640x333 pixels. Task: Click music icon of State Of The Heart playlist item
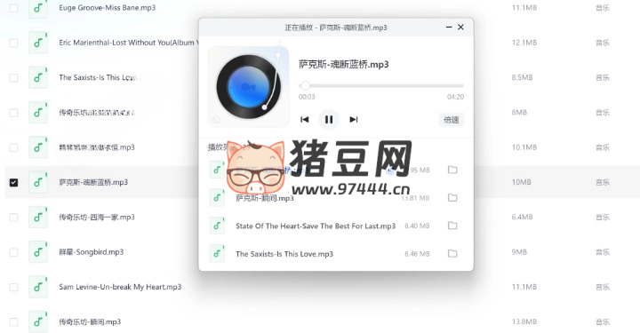coord(217,226)
